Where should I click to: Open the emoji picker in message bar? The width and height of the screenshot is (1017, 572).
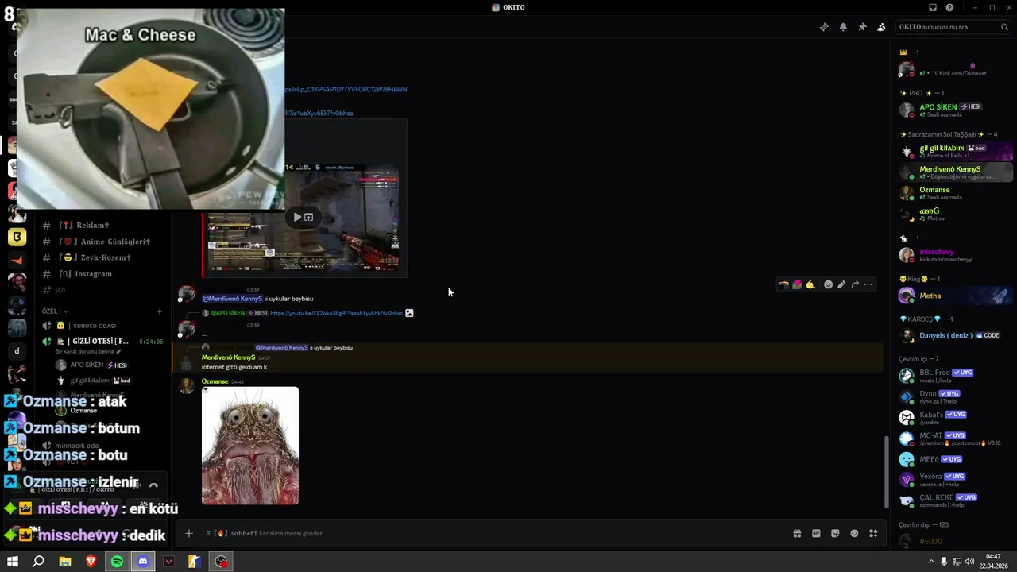[x=854, y=533]
